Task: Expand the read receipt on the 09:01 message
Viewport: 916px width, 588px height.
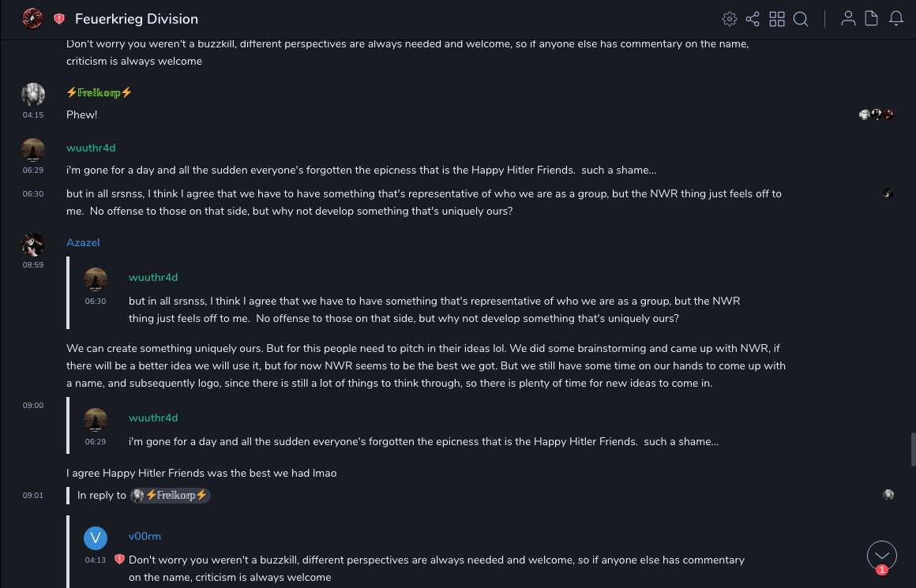Action: pyautogui.click(x=888, y=495)
